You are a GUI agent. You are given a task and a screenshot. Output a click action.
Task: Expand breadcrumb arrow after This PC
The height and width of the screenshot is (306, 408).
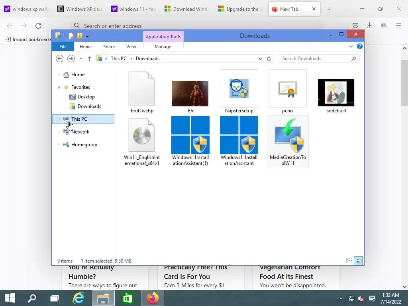[131, 59]
